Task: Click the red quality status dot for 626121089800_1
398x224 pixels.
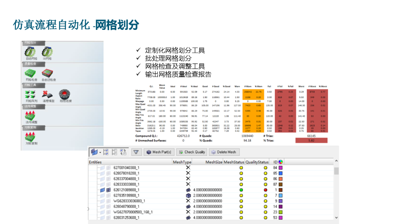Action: (265, 190)
